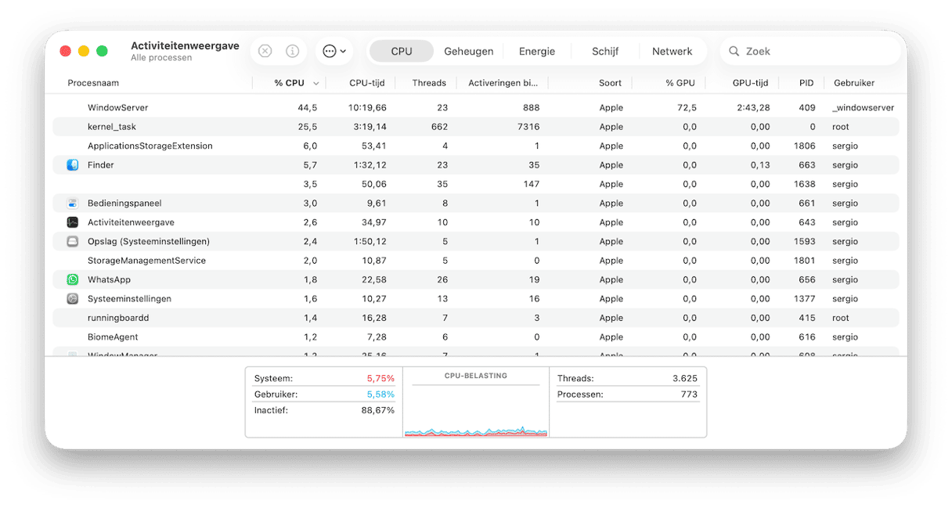This screenshot has height=508, width=952.
Task: Open the Netwerk tab
Action: click(673, 51)
